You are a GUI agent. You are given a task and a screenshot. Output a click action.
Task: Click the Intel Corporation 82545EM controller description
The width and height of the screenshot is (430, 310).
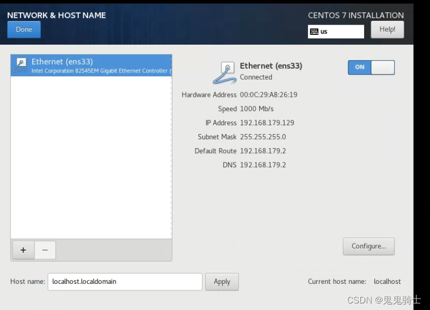pos(101,71)
